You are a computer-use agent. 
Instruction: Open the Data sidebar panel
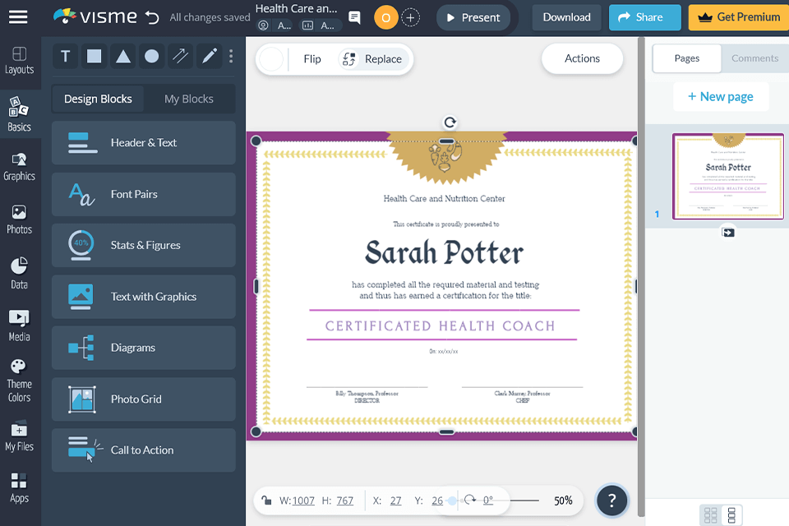pyautogui.click(x=19, y=274)
